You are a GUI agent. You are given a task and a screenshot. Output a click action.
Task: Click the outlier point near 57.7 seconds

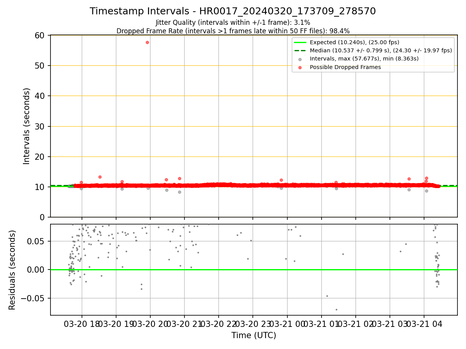pos(147,42)
